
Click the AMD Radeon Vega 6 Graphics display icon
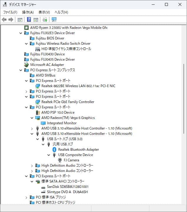[38, 118]
